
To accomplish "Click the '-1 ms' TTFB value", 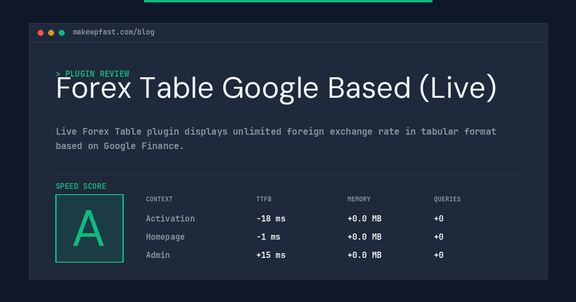I will coord(268,237).
